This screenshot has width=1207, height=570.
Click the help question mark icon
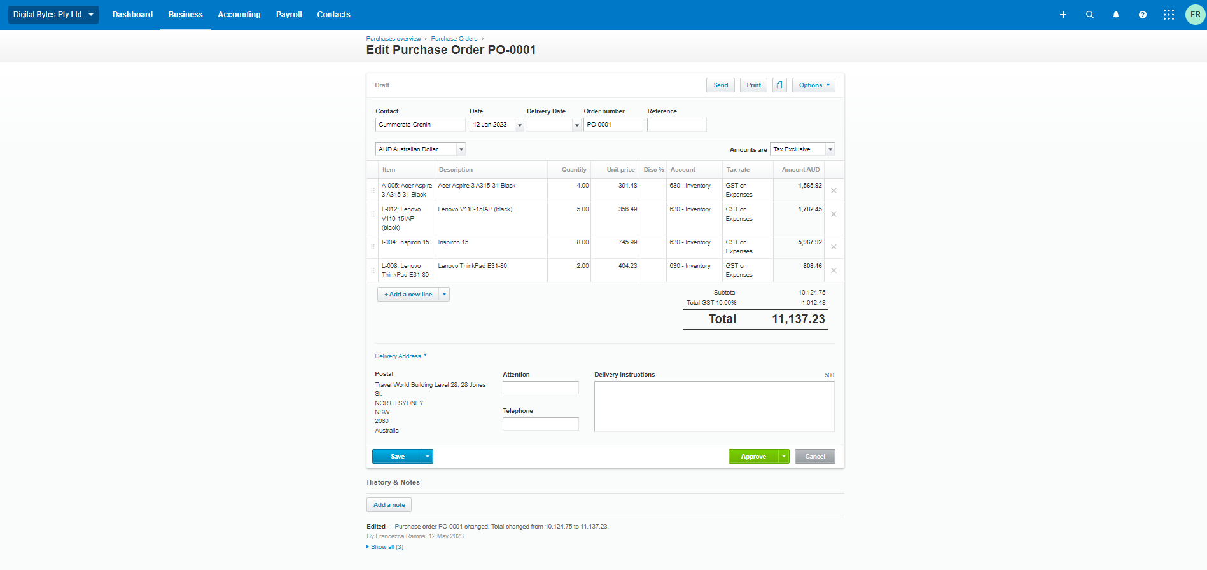1143,15
